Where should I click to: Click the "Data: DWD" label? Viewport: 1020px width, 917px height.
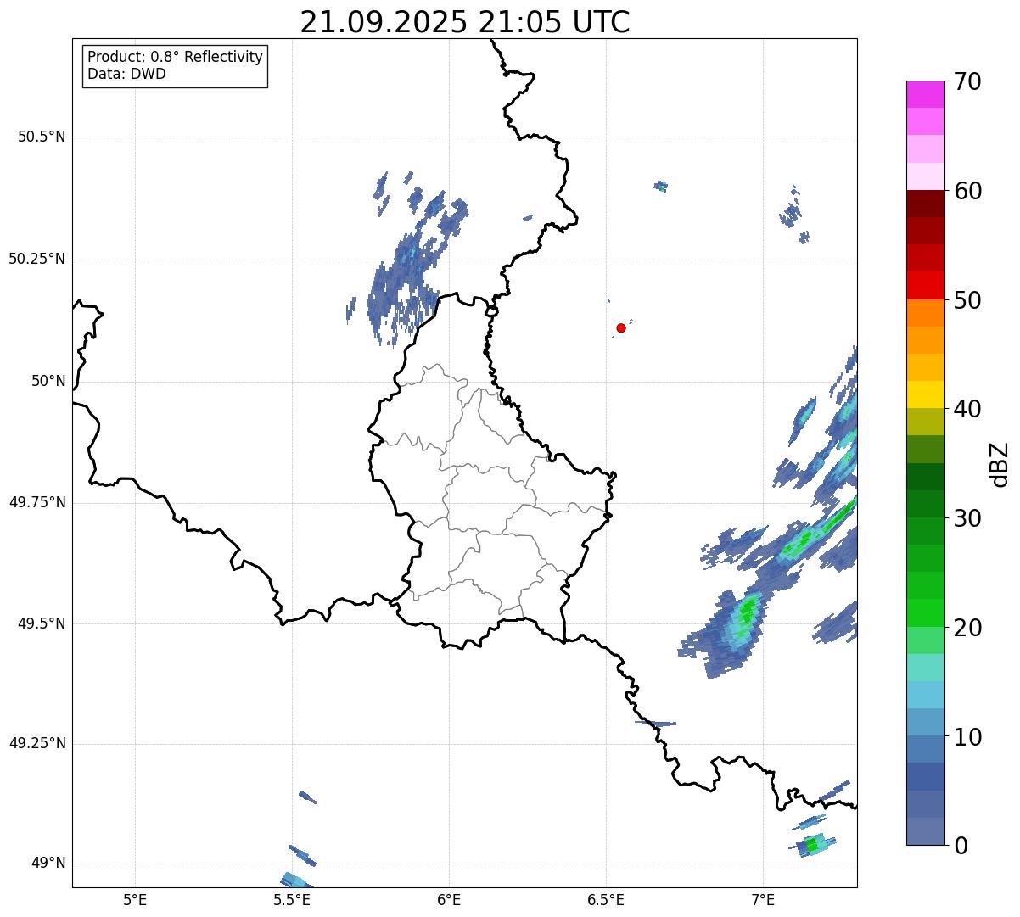tap(126, 74)
